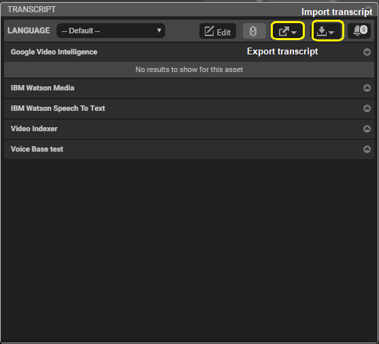379x344 pixels.
Task: Click the panel minimize icon behind Import label
Action: click(368, 9)
